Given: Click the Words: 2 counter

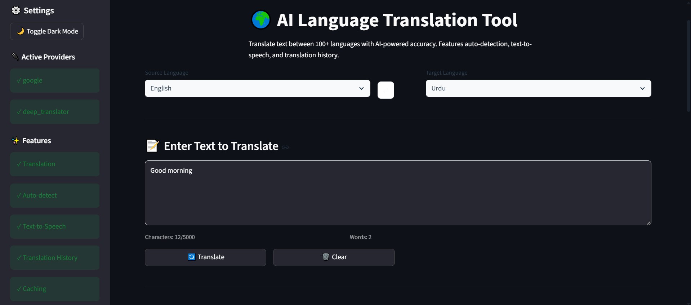Looking at the screenshot, I should coord(360,237).
